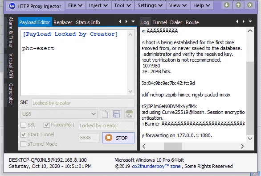This screenshot has width=261, height=176.
Task: Open the Virtual Wifi side panel
Action: [11, 66]
